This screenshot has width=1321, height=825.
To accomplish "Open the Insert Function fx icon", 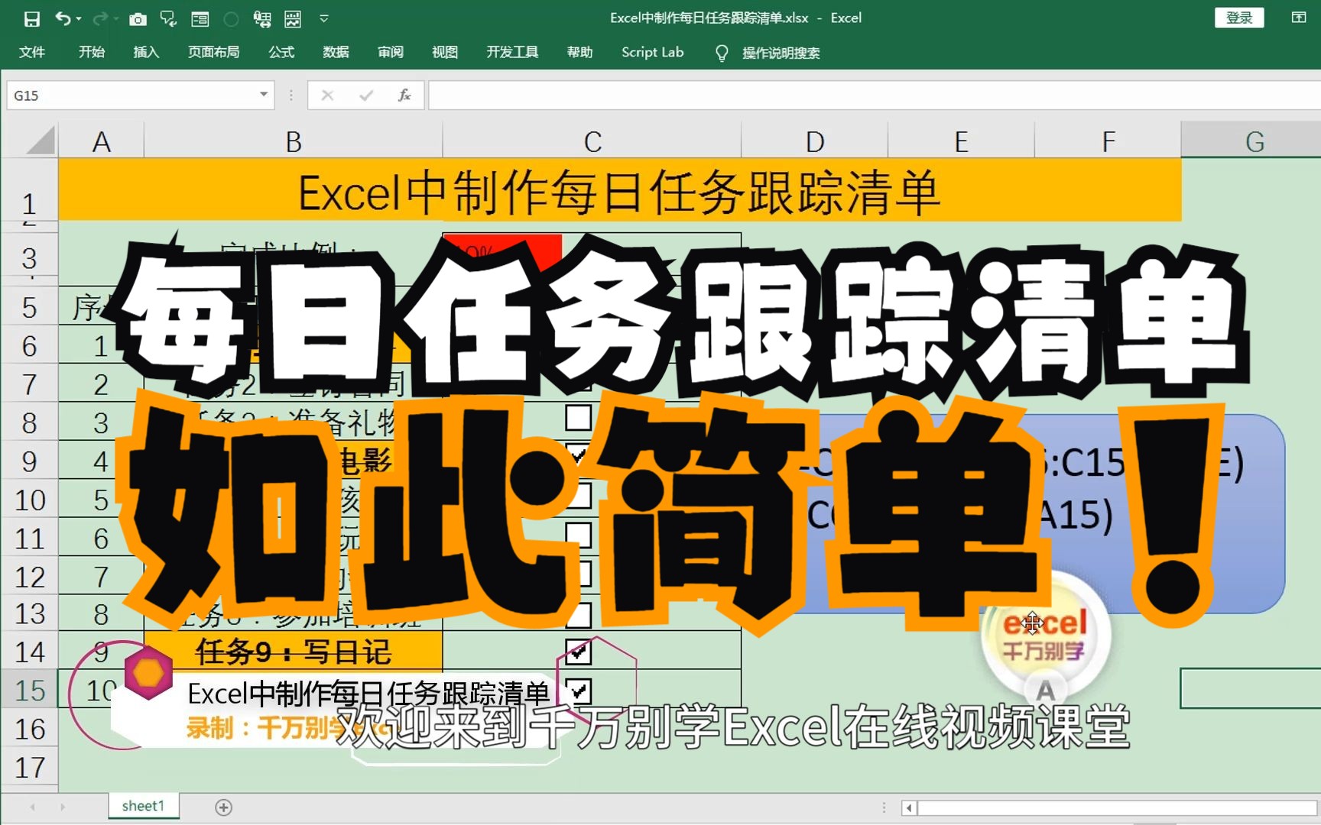I will click(404, 95).
